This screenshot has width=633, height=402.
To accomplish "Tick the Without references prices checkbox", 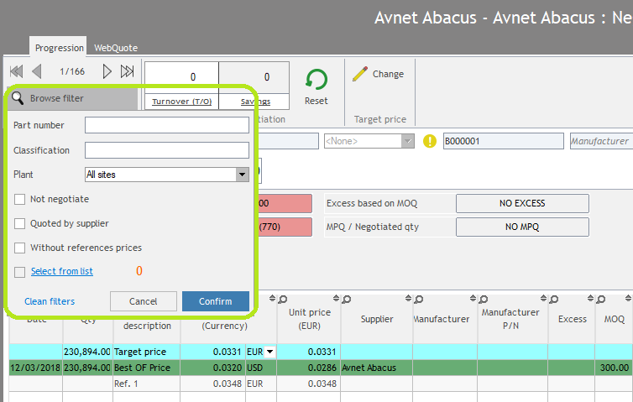I will (20, 248).
